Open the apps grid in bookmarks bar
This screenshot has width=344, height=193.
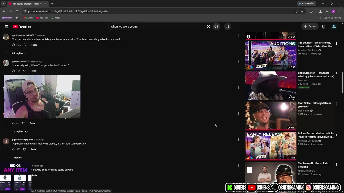[17, 18]
